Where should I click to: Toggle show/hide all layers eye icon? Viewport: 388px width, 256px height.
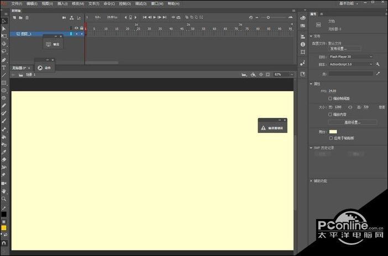76,28
